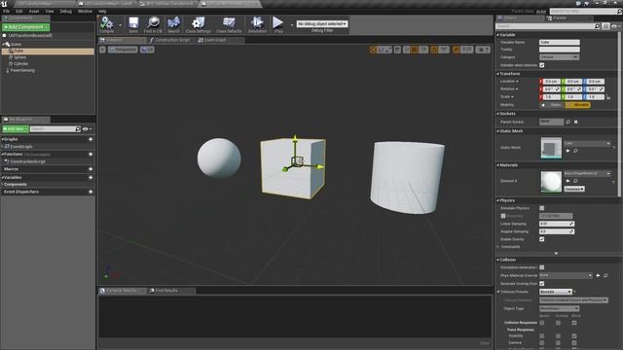Toggle Generate Overlap Events checkbox
This screenshot has width=623, height=350.
click(541, 283)
